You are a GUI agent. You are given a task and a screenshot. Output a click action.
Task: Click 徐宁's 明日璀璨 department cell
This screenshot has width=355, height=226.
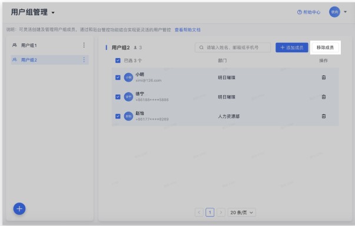click(227, 97)
